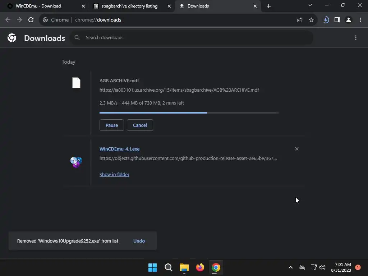Close the Downloads tab

[x=255, y=6]
